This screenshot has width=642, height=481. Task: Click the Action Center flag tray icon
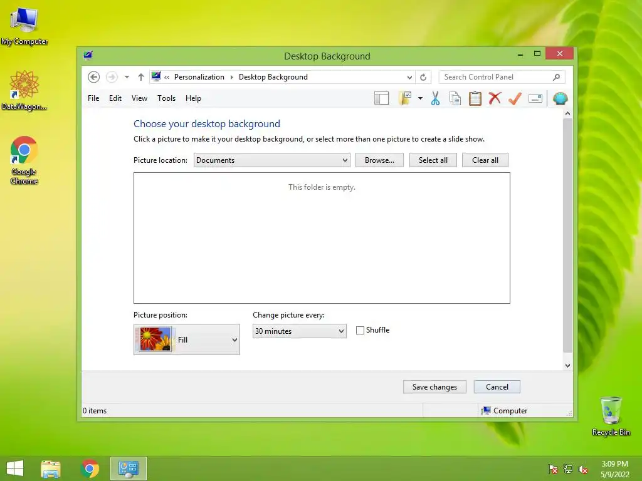(x=553, y=469)
